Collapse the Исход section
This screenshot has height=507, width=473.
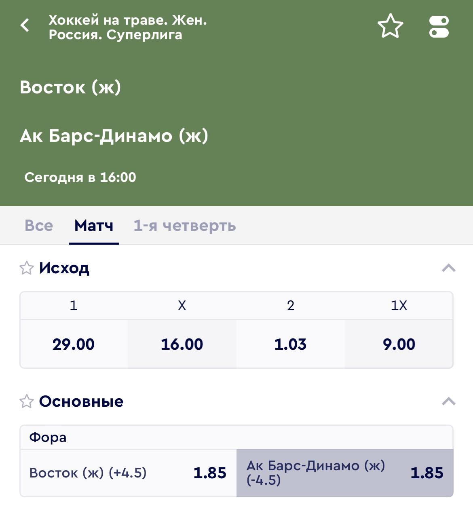pos(449,268)
